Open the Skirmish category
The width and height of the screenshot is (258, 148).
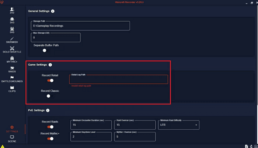(12, 40)
